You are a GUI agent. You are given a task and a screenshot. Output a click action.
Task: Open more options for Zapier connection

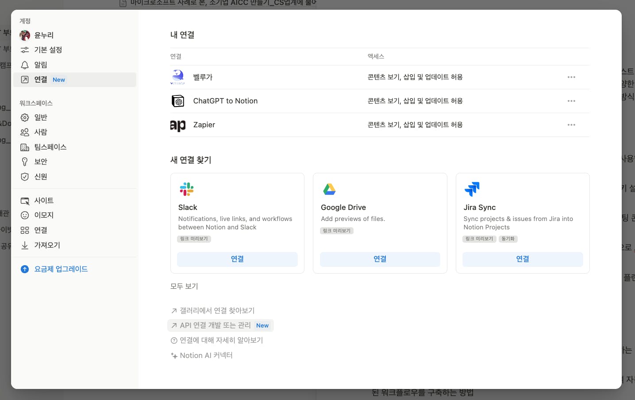(x=571, y=125)
